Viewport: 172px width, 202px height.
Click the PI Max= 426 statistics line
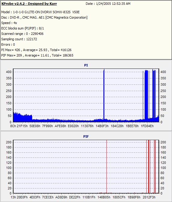(36, 50)
